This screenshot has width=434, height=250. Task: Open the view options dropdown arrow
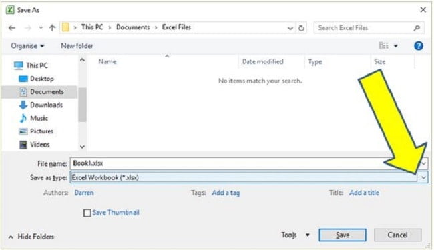(396, 46)
